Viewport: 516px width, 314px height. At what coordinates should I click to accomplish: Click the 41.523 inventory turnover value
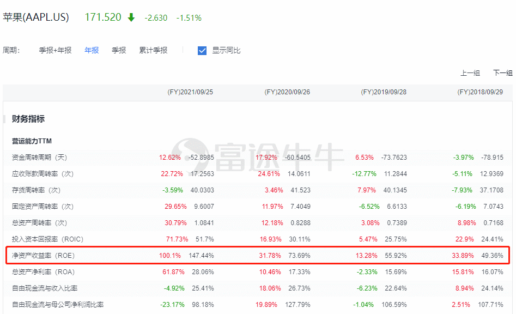pyautogui.click(x=300, y=190)
